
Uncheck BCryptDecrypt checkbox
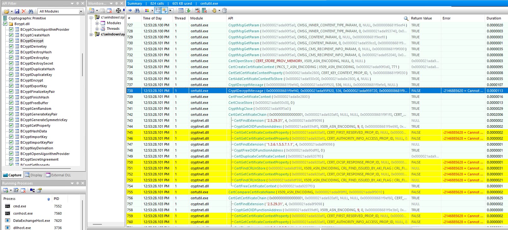click(11, 41)
